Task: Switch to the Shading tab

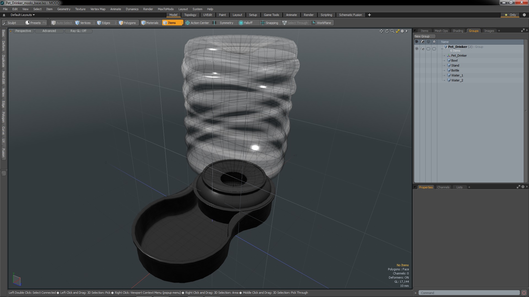Action: (458, 31)
